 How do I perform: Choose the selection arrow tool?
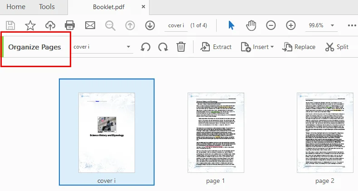[x=231, y=25]
